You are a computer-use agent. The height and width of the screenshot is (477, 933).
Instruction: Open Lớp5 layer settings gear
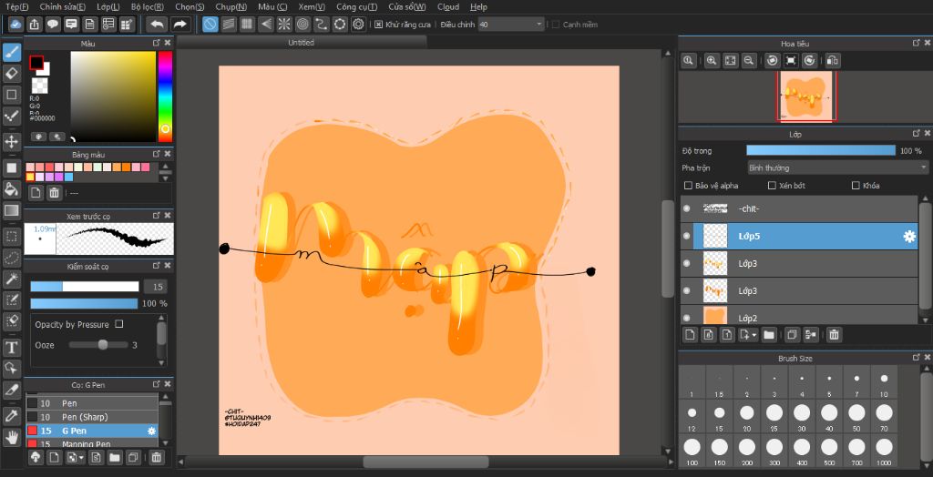click(909, 236)
